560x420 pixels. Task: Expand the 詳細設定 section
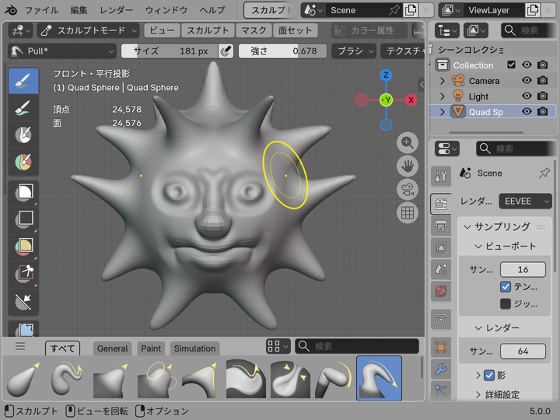pyautogui.click(x=478, y=394)
